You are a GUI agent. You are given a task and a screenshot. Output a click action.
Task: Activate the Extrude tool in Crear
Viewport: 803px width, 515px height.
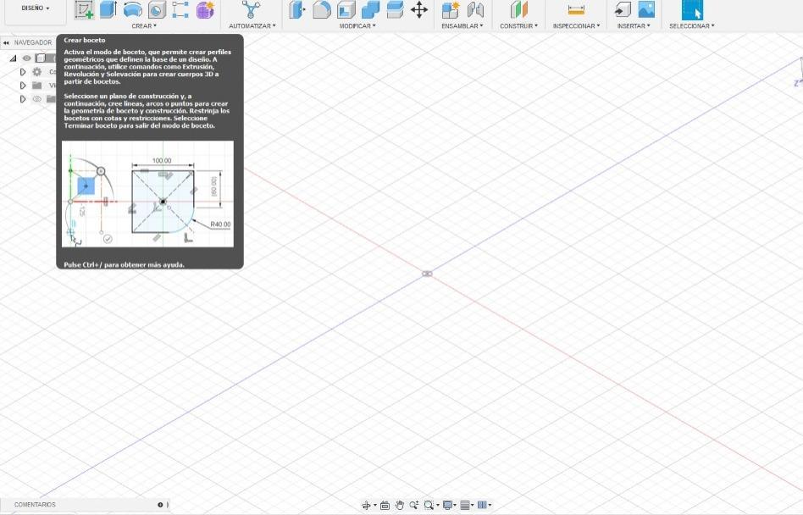click(x=108, y=9)
